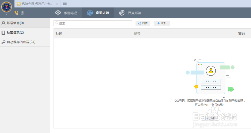Click the key icon beside 自动保存的密码
The image size is (251, 133).
[x=3, y=42]
